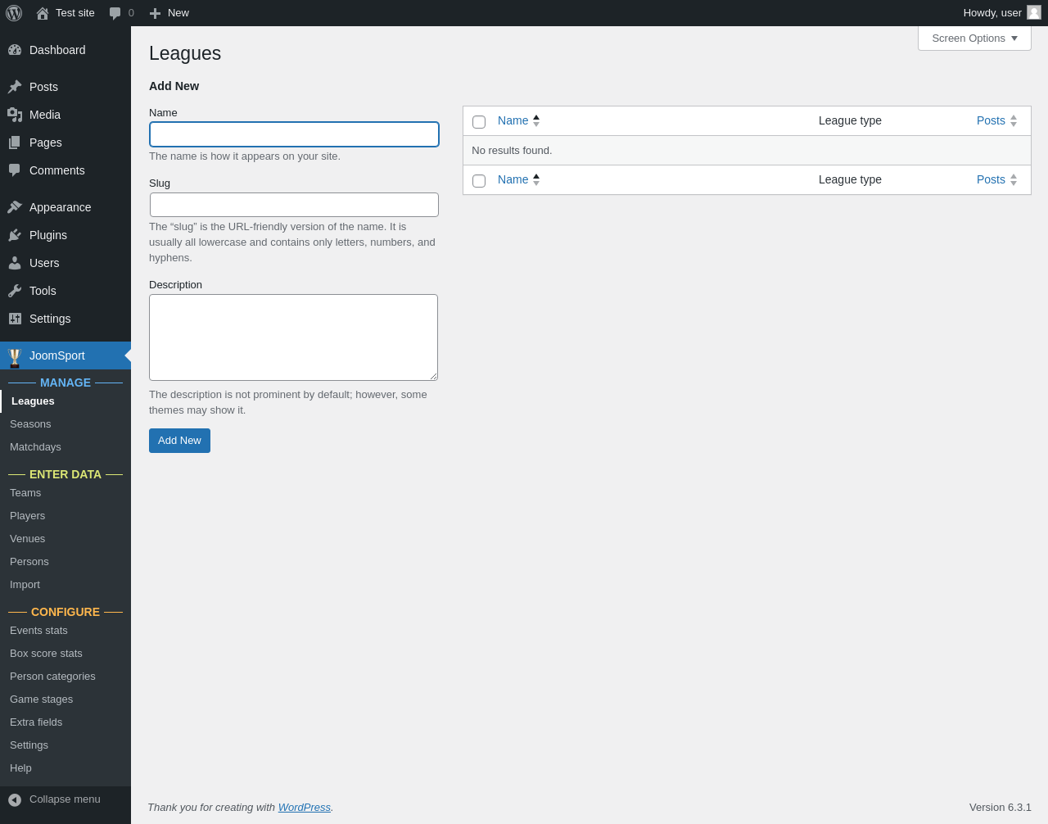Click the Users person icon
This screenshot has width=1048, height=824.
15,263
